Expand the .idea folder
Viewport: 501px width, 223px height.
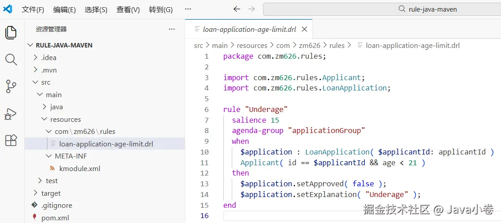click(49, 57)
